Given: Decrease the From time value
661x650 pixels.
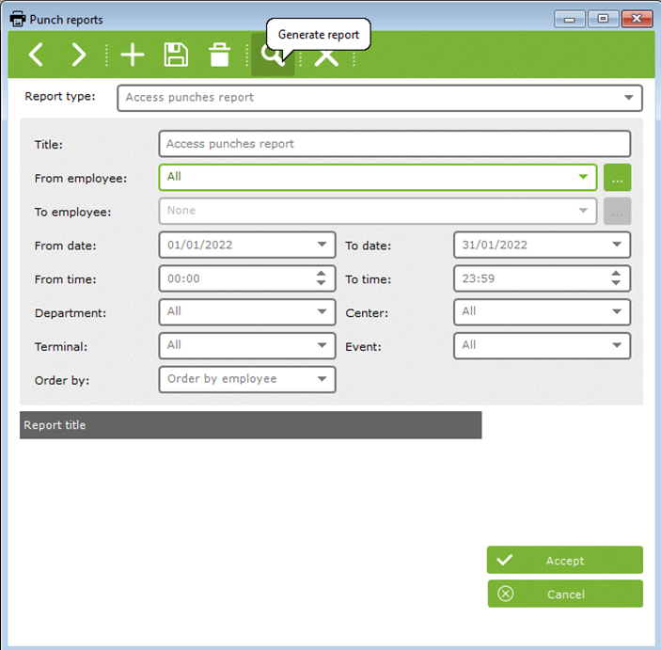Looking at the screenshot, I should (x=321, y=283).
